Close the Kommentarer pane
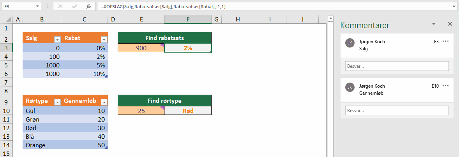459x157 pixels. pos(450,24)
